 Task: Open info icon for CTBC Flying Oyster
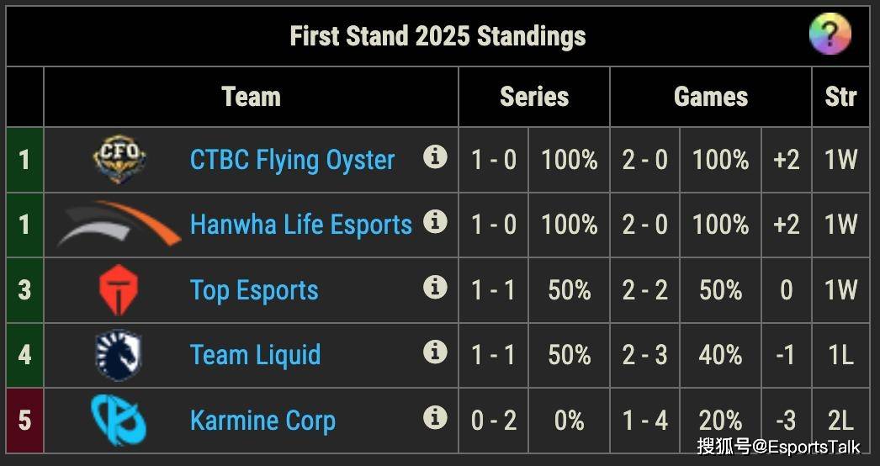(x=435, y=156)
